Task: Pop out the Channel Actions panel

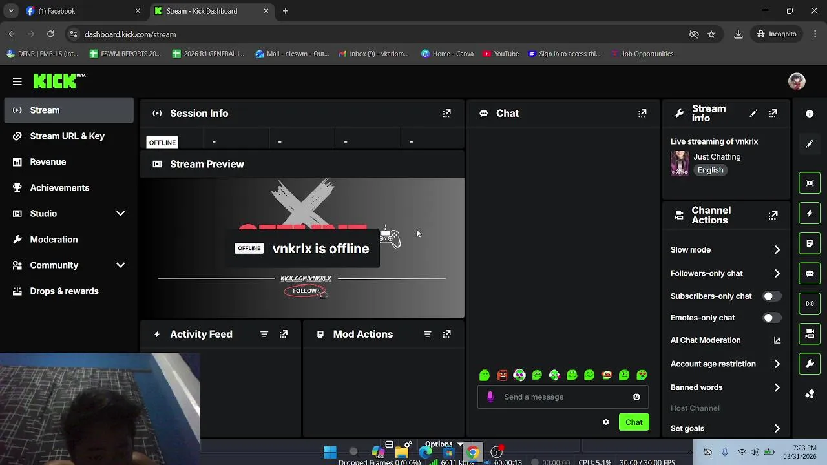Action: (773, 215)
